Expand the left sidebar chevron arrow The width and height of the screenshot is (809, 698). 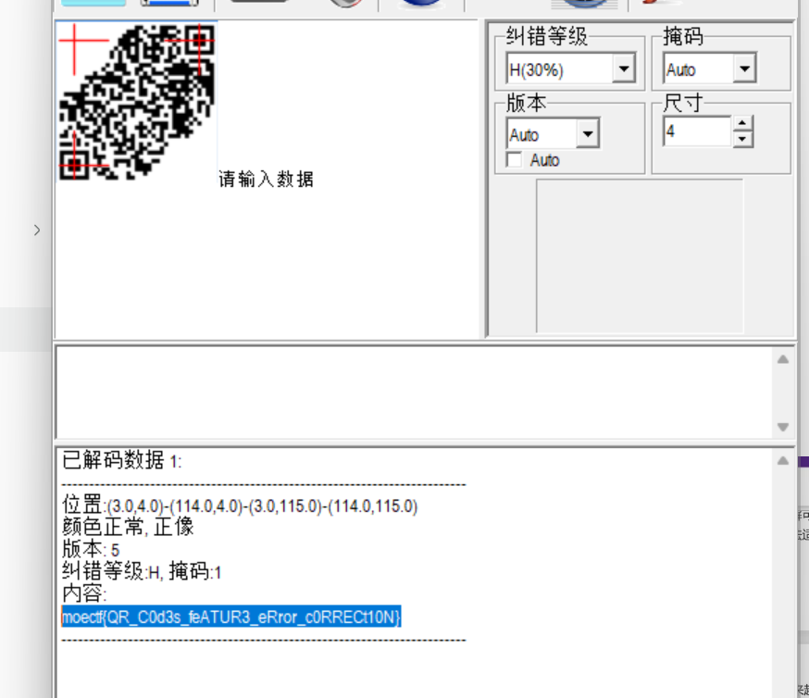click(x=37, y=231)
